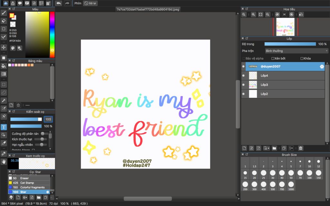Select the Bucket fill tool
The width and height of the screenshot is (330, 206).
(4, 66)
